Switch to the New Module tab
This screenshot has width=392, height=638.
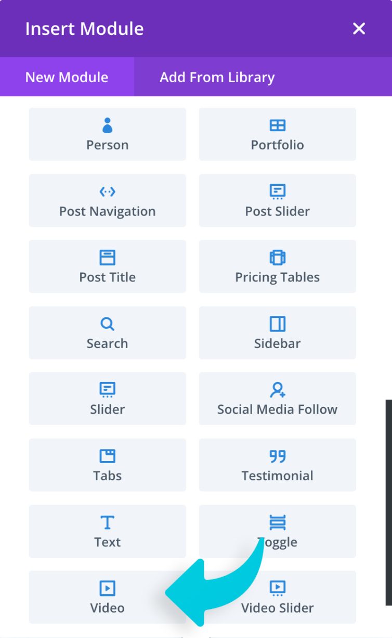67,77
